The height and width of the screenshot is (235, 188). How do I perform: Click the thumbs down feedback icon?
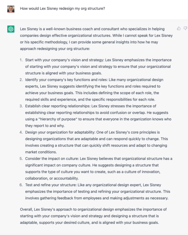[185, 28]
